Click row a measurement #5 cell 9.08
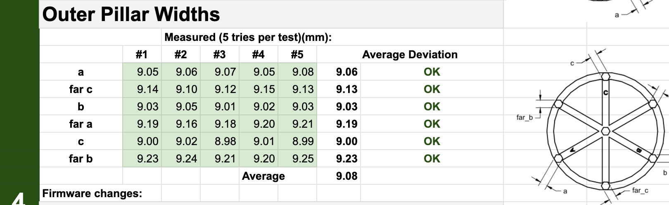This screenshot has height=205, width=669. click(x=303, y=72)
